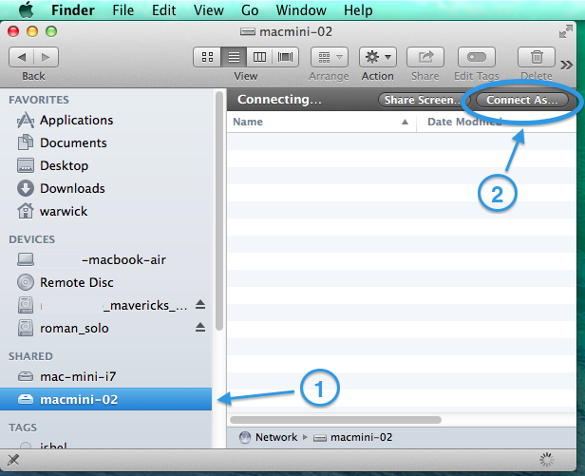Click the Share Screen button

pos(424,100)
